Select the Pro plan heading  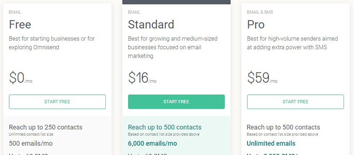pos(256,25)
